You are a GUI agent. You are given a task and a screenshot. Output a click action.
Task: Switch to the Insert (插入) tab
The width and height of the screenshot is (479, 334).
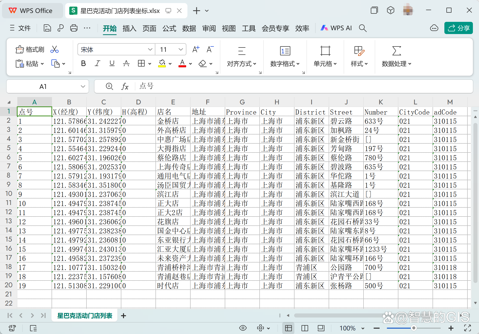(x=129, y=28)
